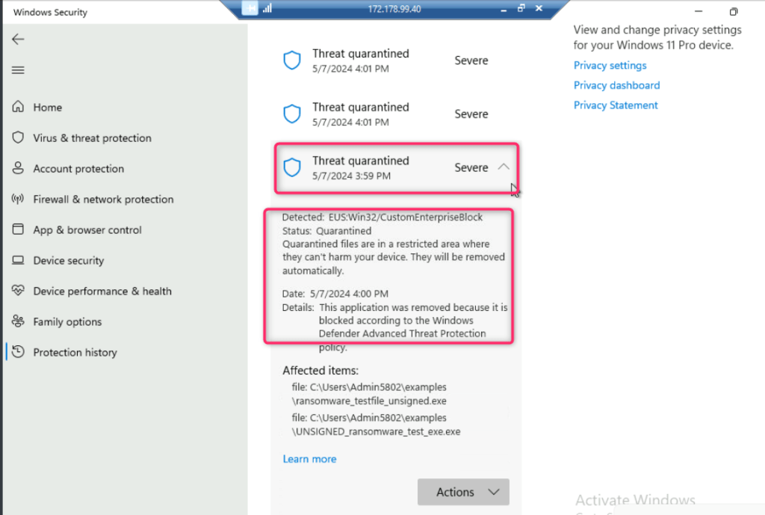The image size is (765, 515).
Task: Click the Home icon in sidebar
Action: click(18, 108)
